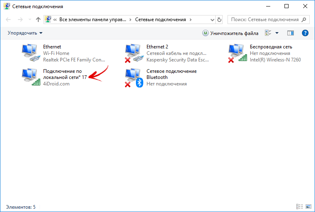The image size is (315, 212).
Task: Click Kaspersky Security Data Esc... text
Action: [x=177, y=60]
